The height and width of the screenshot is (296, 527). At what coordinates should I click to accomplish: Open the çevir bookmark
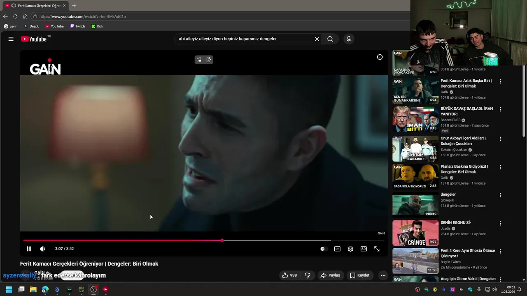(x=10, y=26)
